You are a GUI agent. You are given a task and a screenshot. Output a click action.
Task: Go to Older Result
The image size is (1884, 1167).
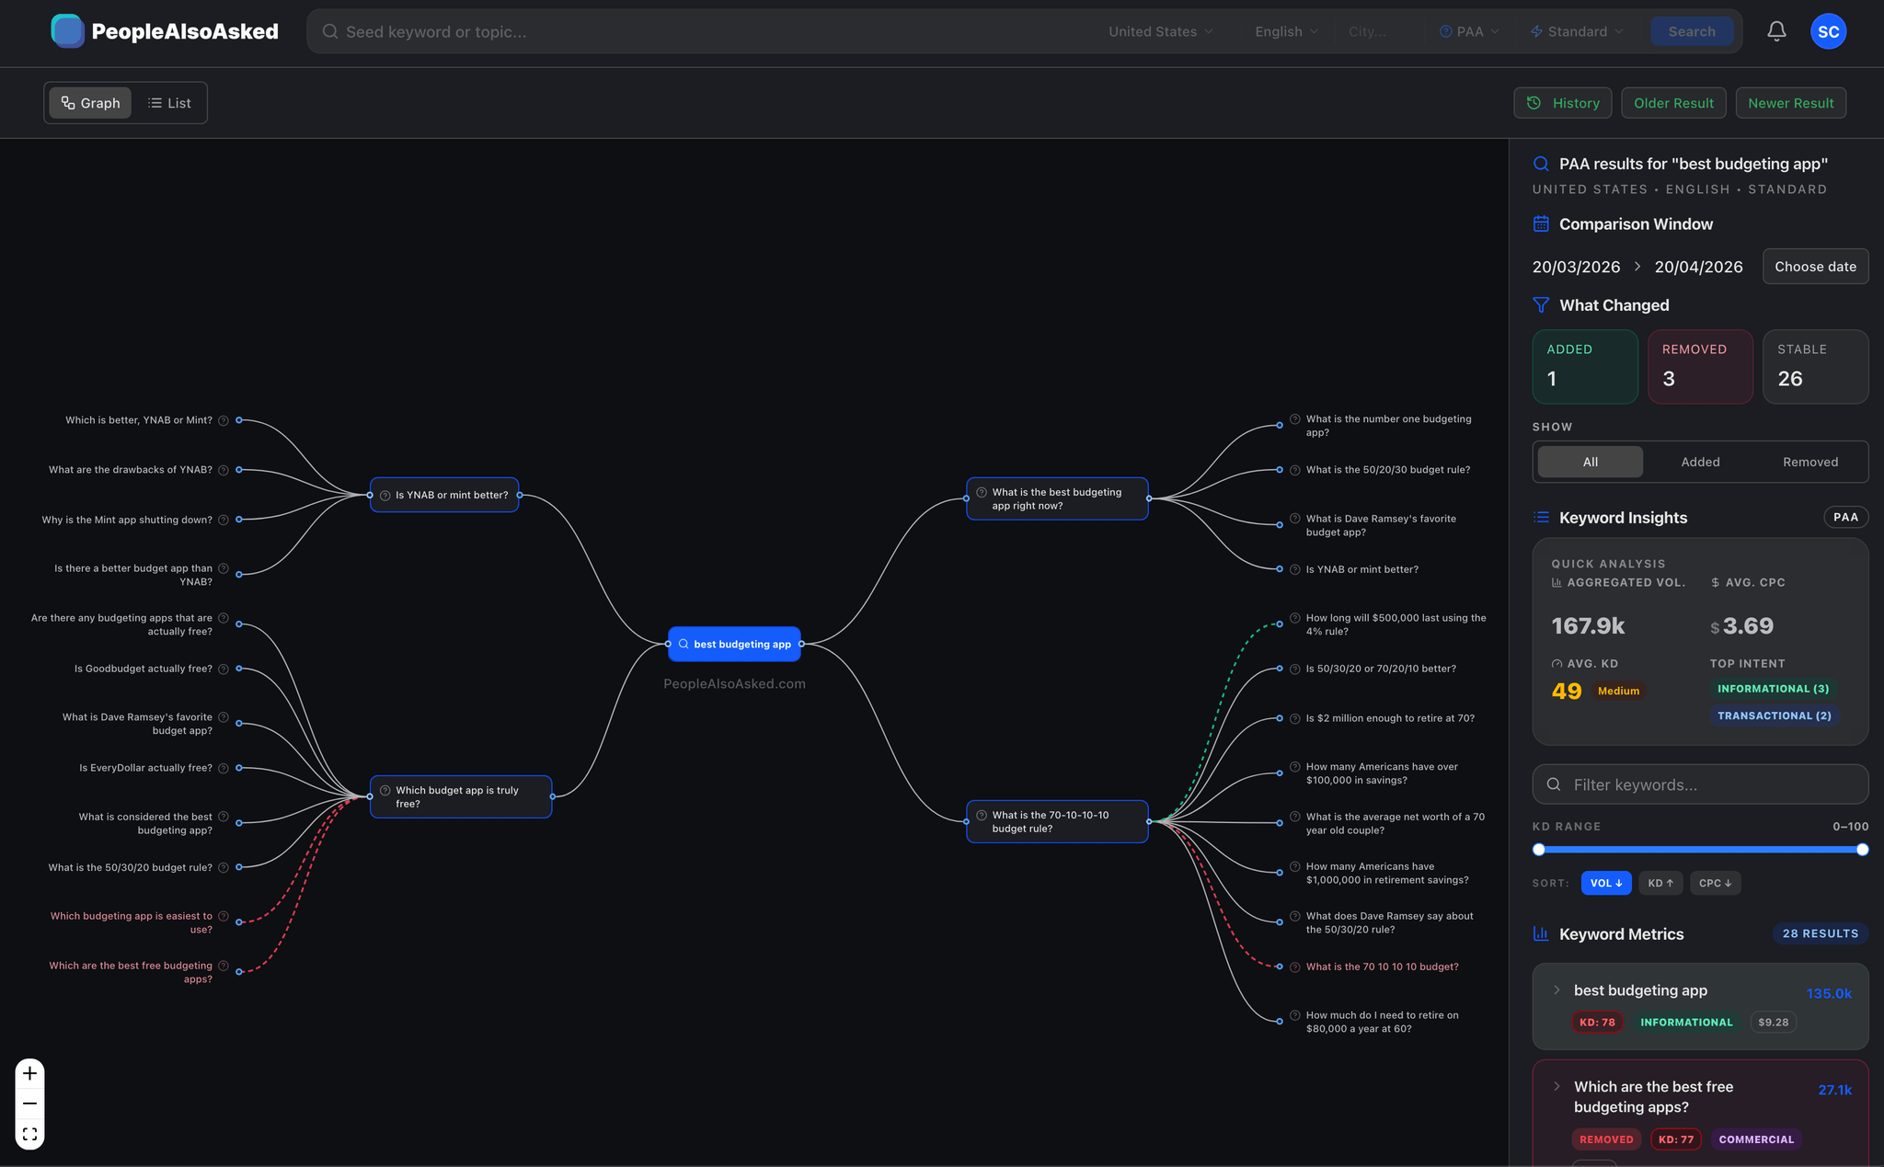(1673, 103)
